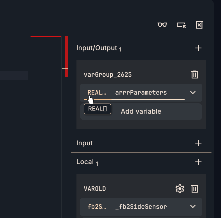Delete the VAROLD variable group
The image size is (221, 218).
tap(195, 189)
